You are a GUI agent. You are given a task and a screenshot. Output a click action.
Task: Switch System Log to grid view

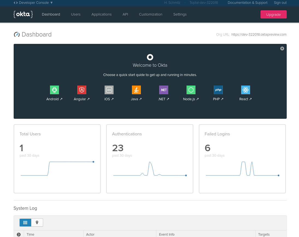pos(25,223)
